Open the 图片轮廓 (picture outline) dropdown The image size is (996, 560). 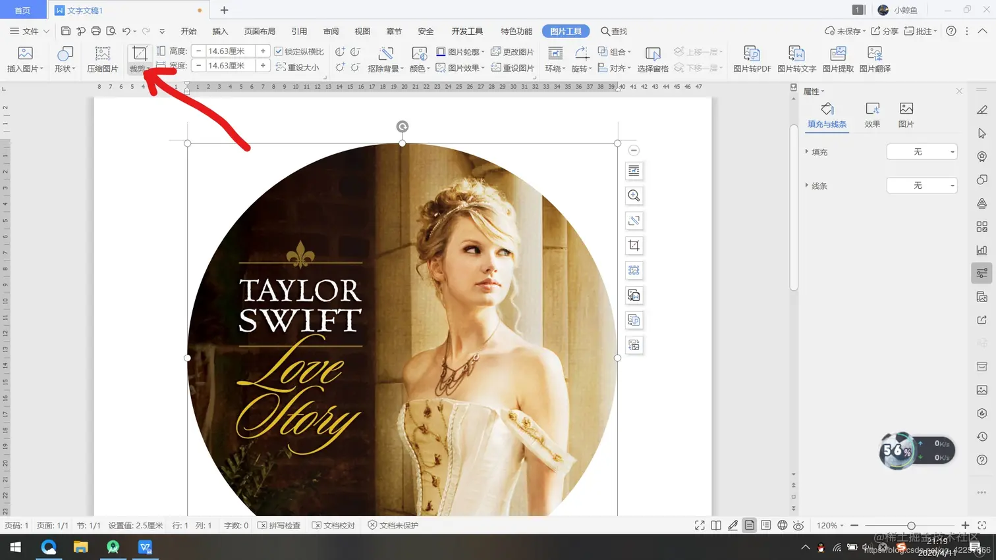pos(460,51)
